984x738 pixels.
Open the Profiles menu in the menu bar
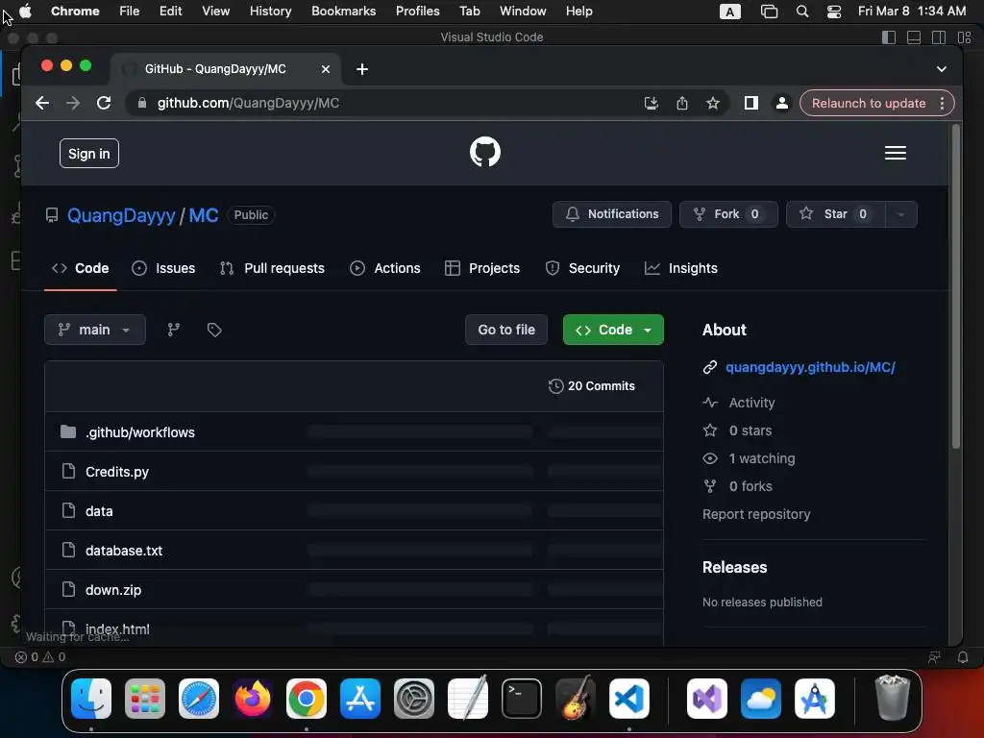(x=417, y=12)
